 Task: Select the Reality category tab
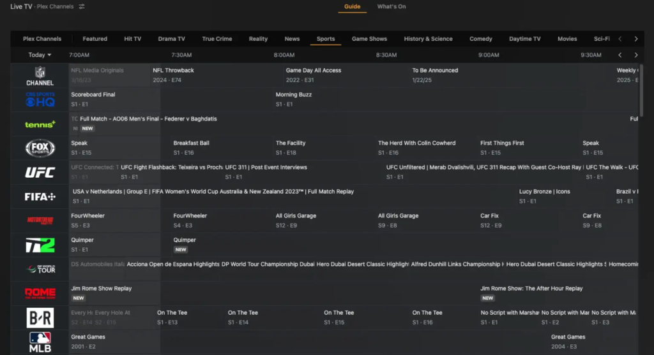258,39
